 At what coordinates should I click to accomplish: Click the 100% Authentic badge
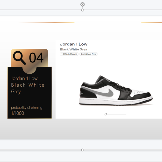(x=69, y=54)
